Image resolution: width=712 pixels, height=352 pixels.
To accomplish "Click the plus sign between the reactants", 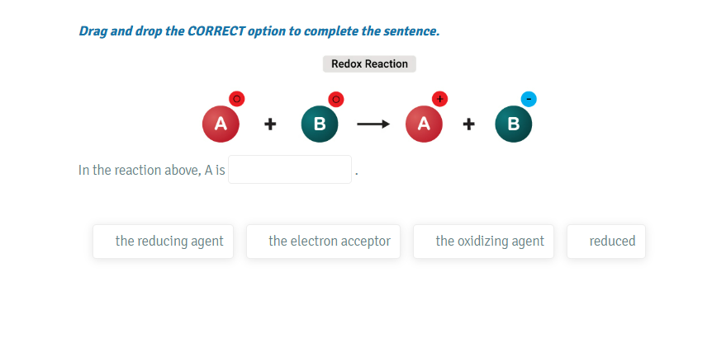I will 270,124.
